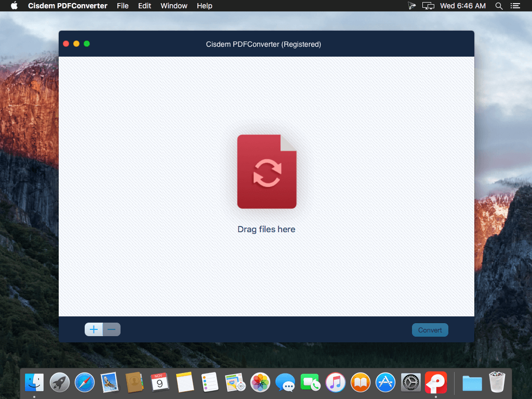Click the red convert document icon
This screenshot has width=532, height=399.
[267, 171]
